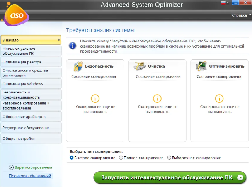
Task: Open Оптимизация Windows section
Action: [31, 84]
